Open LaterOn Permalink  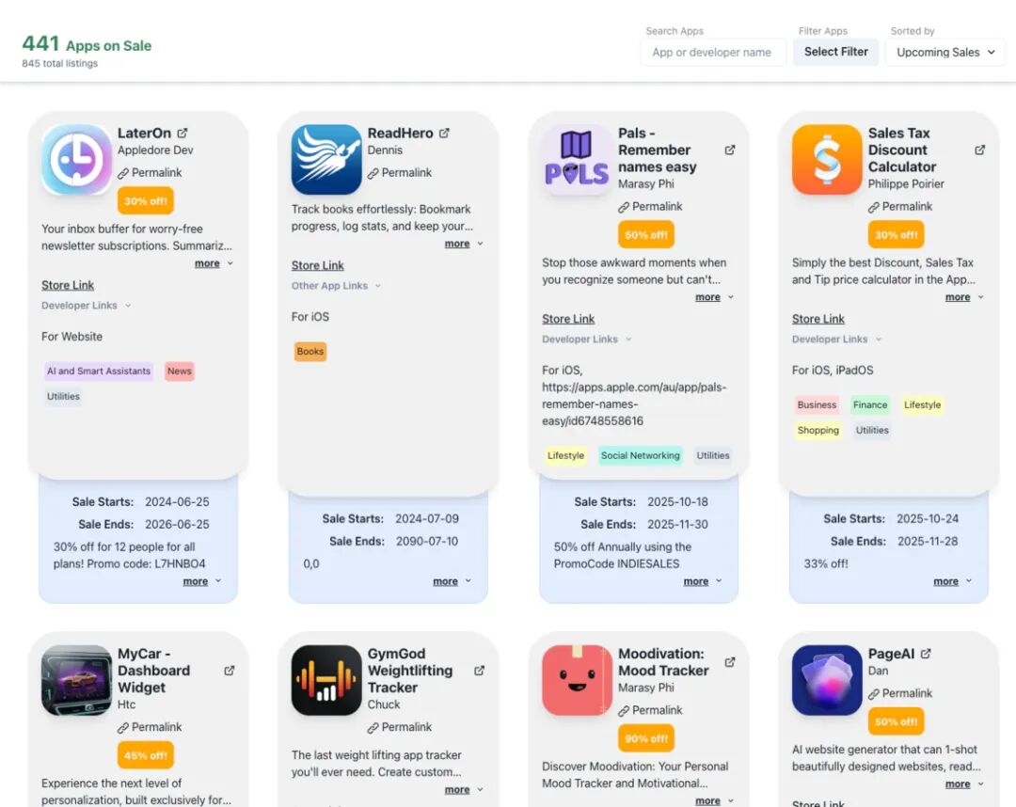coord(150,173)
